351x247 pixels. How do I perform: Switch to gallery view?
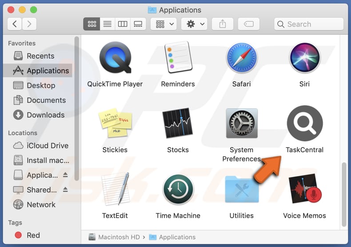coord(138,24)
